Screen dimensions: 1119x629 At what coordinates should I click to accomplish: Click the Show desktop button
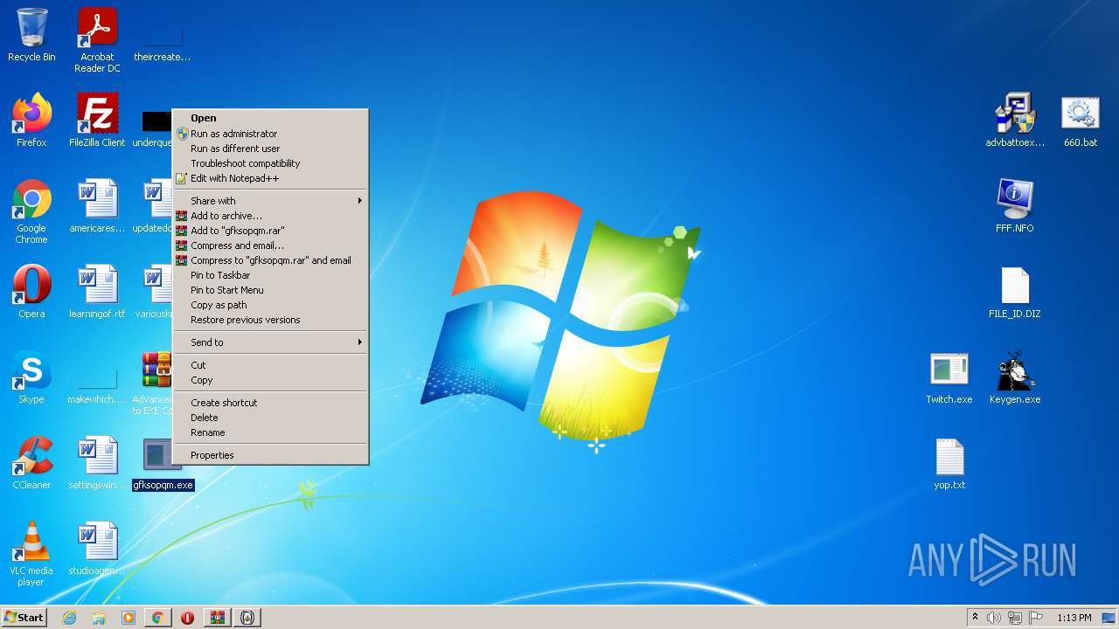[1109, 618]
